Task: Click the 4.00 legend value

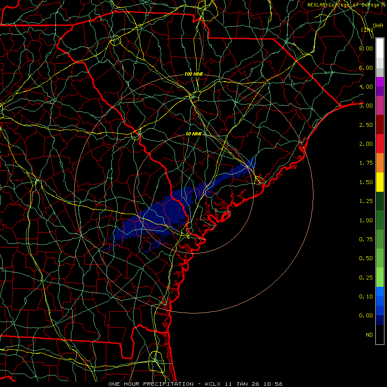Action: point(366,86)
